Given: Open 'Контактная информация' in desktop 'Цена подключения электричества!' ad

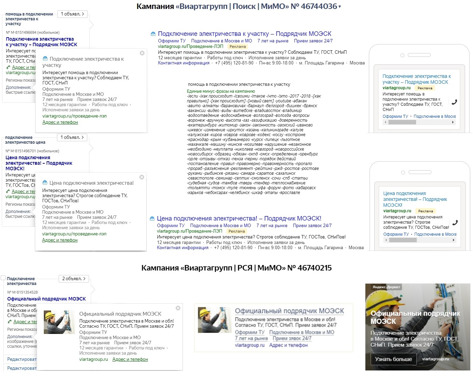Looking at the screenshot, I should click(x=183, y=248).
